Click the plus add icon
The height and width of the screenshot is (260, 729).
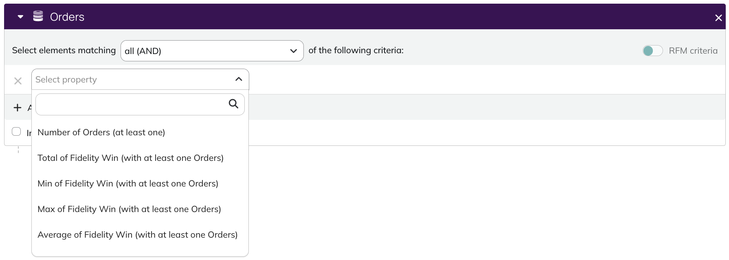(18, 108)
